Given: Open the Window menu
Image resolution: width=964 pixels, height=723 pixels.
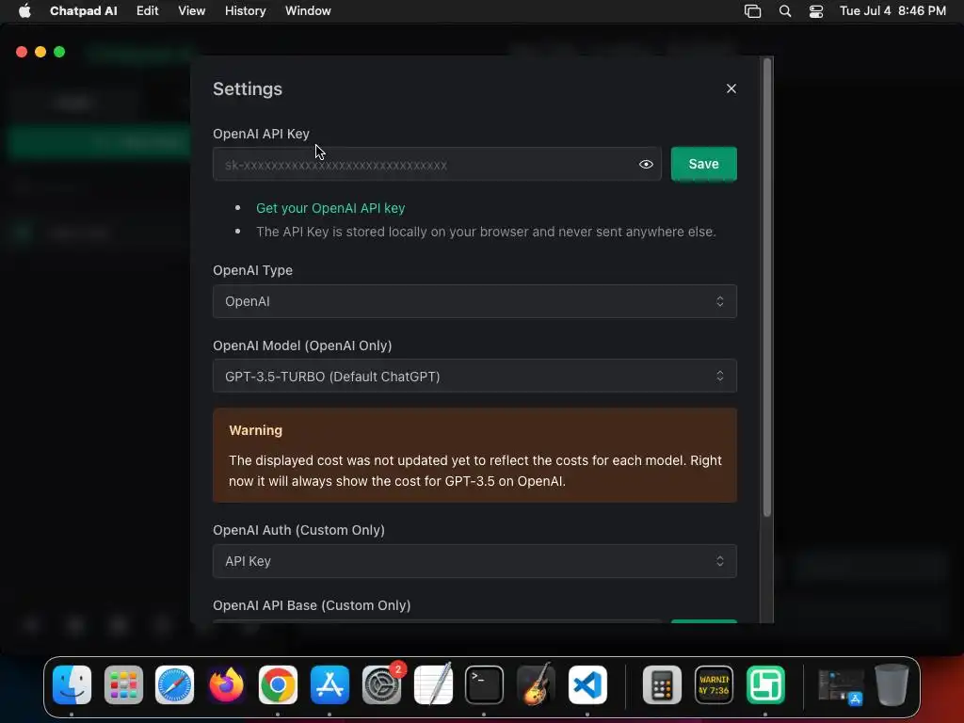Looking at the screenshot, I should coord(308,11).
